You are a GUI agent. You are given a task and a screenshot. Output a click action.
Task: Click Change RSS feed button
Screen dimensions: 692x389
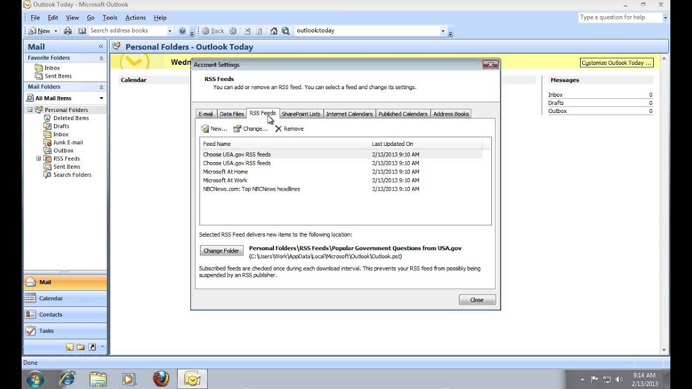coord(250,129)
